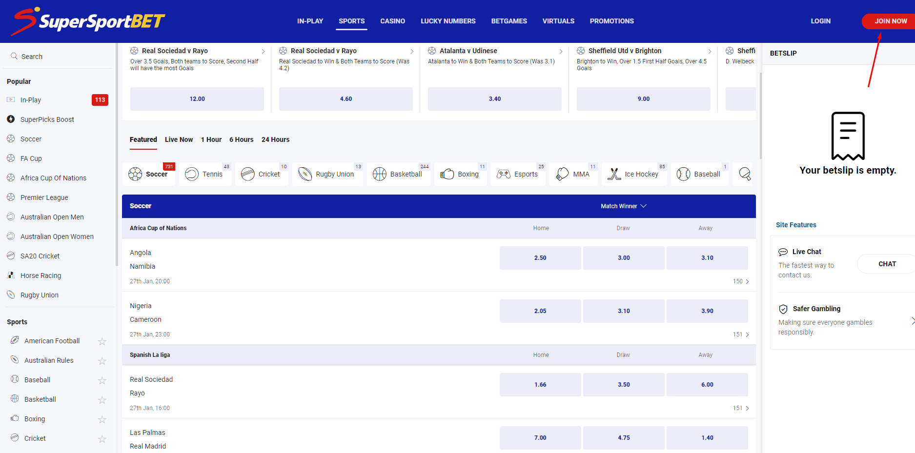Viewport: 915px width, 453px height.
Task: Click the Horse Racing sidebar icon
Action: [11, 275]
